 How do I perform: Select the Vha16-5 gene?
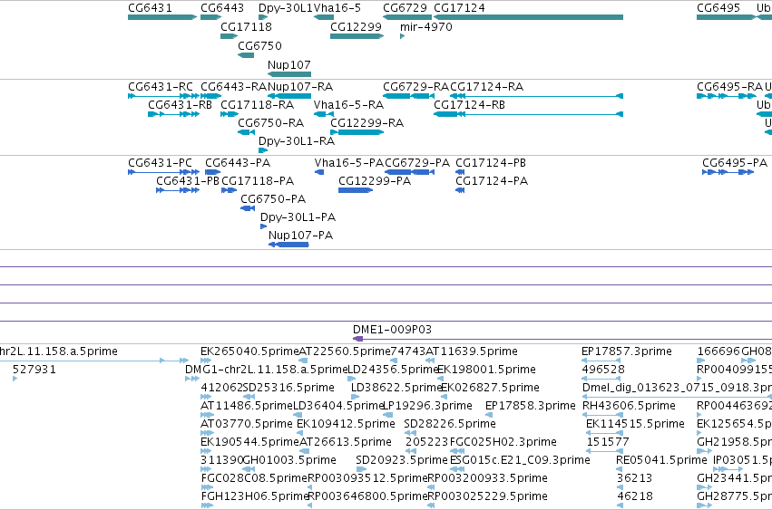point(324,17)
